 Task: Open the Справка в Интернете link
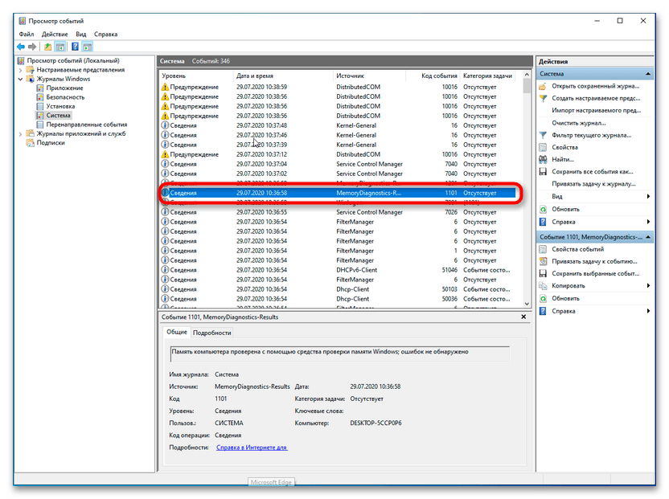tap(252, 448)
